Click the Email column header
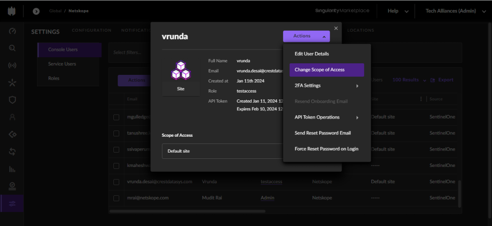This screenshot has height=226, width=492. [x=132, y=99]
